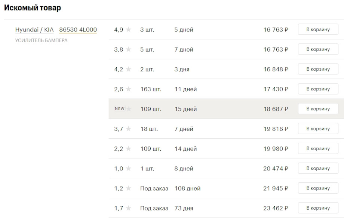
Task: Add the 23 462 ₽ offer to cart
Action: coord(318,208)
